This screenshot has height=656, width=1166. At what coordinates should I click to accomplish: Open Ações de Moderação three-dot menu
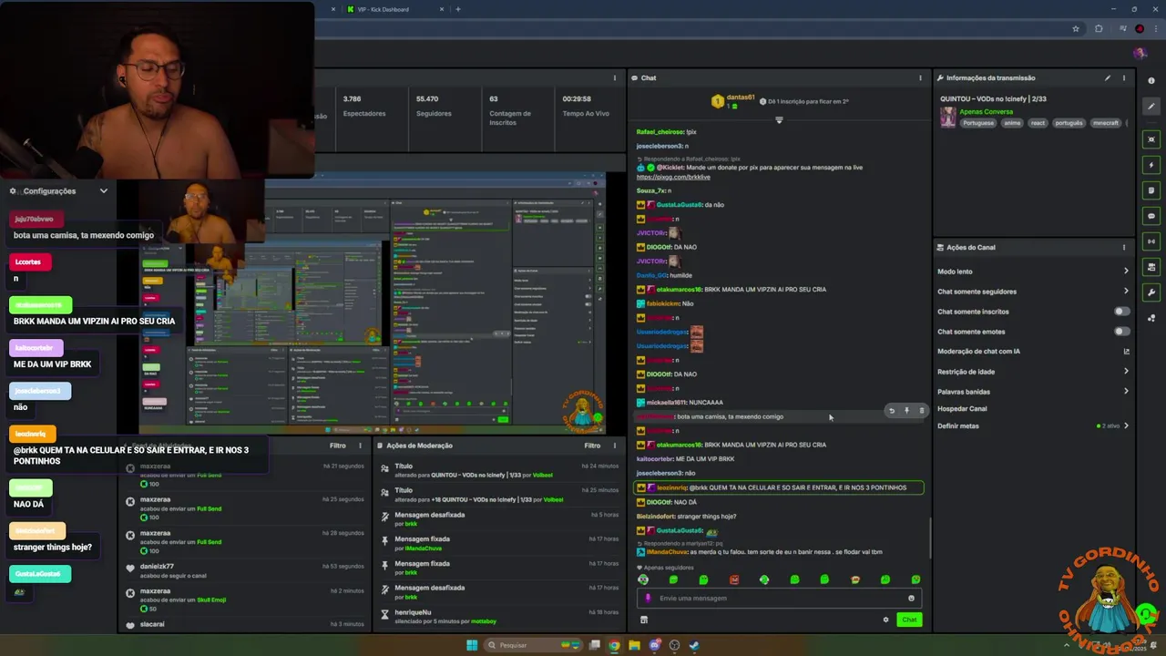616,446
